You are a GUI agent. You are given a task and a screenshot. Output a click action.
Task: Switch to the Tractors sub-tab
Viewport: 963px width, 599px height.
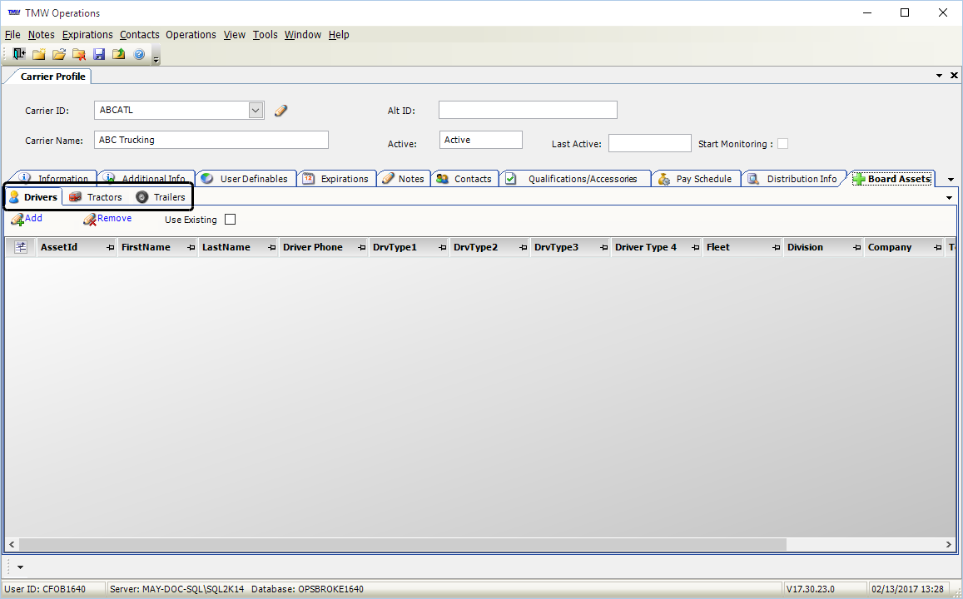(x=96, y=197)
